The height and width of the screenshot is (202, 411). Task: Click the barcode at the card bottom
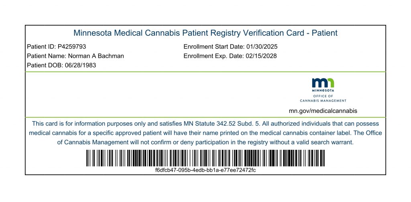pos(205,158)
